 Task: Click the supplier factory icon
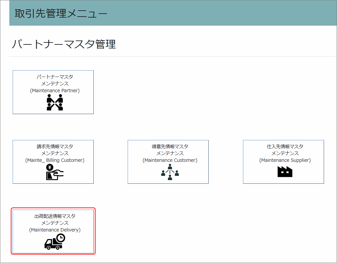285,171
